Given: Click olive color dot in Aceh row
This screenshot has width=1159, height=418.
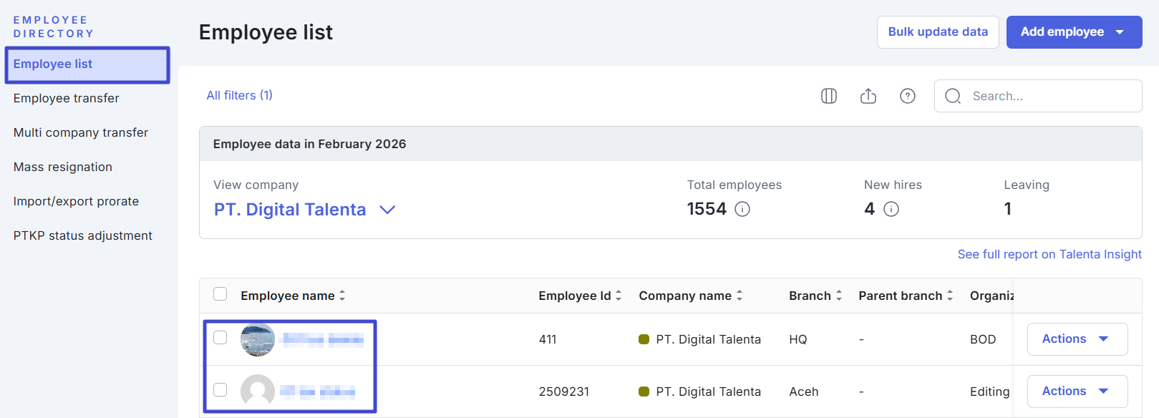Looking at the screenshot, I should 644,392.
